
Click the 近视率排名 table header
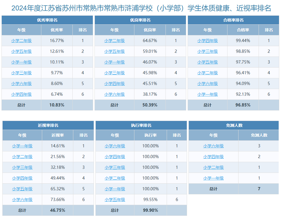48,125
